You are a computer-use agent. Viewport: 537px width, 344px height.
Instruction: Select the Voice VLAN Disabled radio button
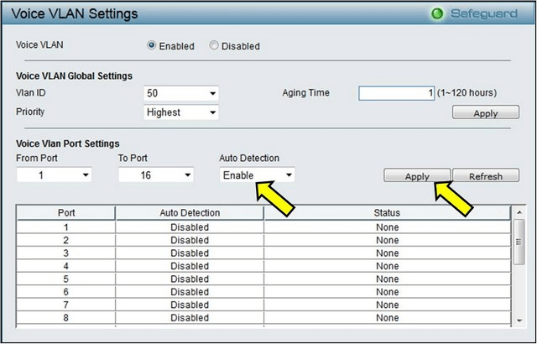pos(214,45)
